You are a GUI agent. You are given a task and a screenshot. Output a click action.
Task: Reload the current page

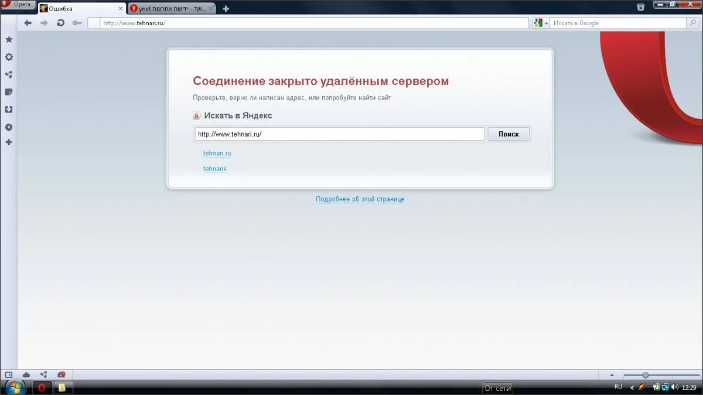[60, 23]
